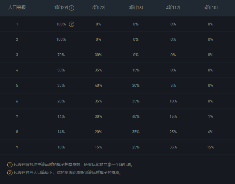Click population level 6 row label

pos(17,101)
